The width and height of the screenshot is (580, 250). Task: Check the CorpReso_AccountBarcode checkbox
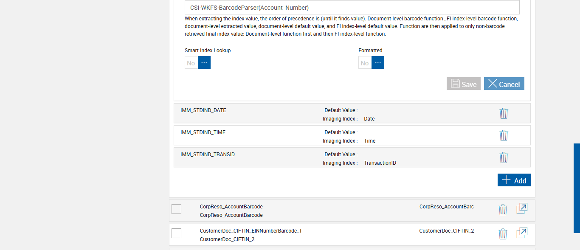tap(176, 209)
